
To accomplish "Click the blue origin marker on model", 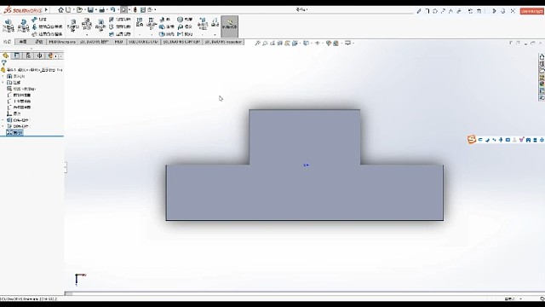I will (x=306, y=165).
